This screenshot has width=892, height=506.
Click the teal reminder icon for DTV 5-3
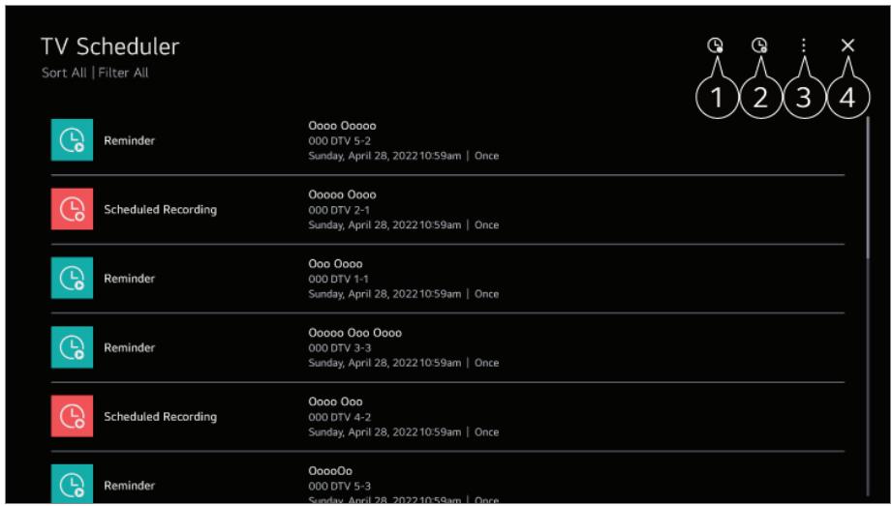[72, 484]
